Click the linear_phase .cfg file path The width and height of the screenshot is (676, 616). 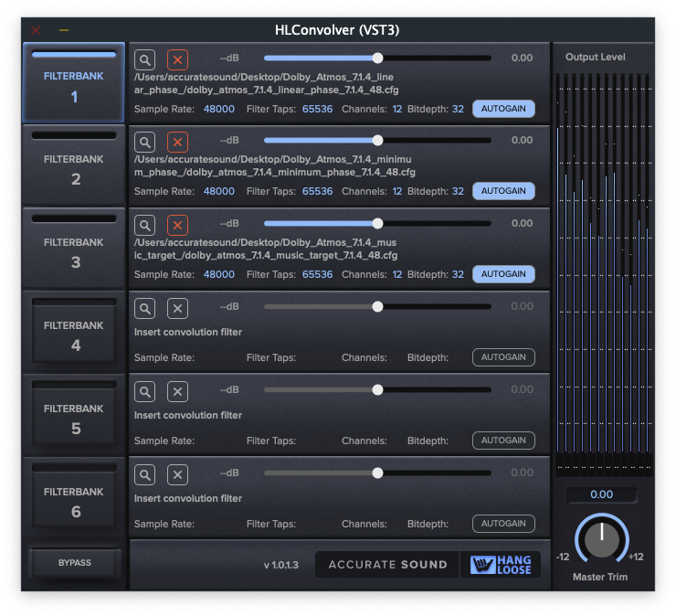click(267, 84)
